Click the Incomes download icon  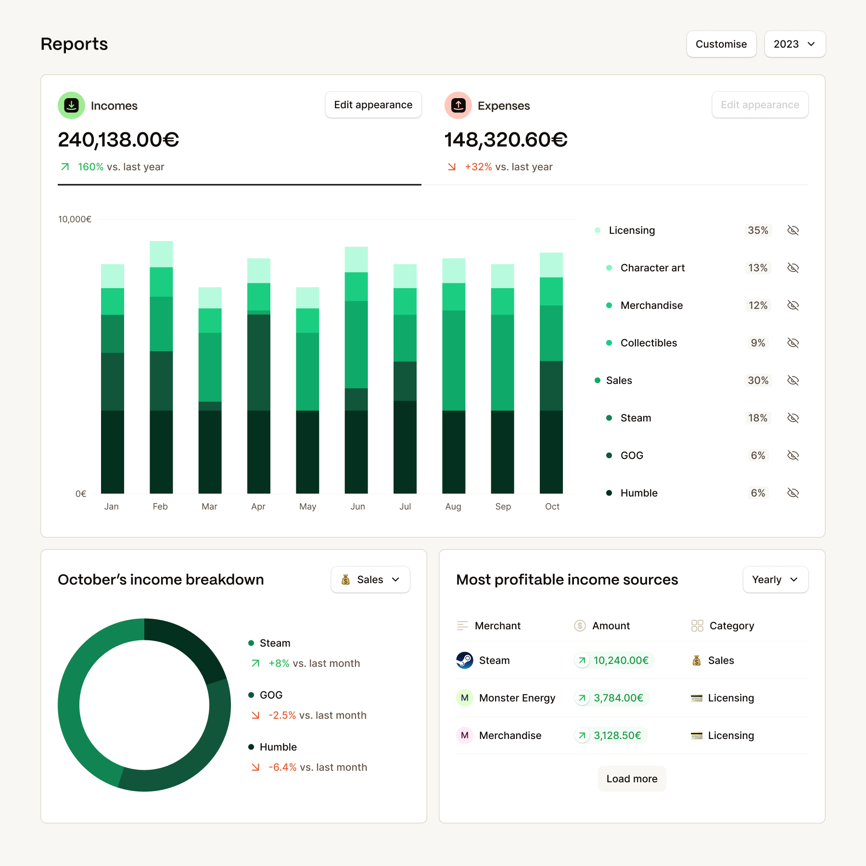pos(71,105)
